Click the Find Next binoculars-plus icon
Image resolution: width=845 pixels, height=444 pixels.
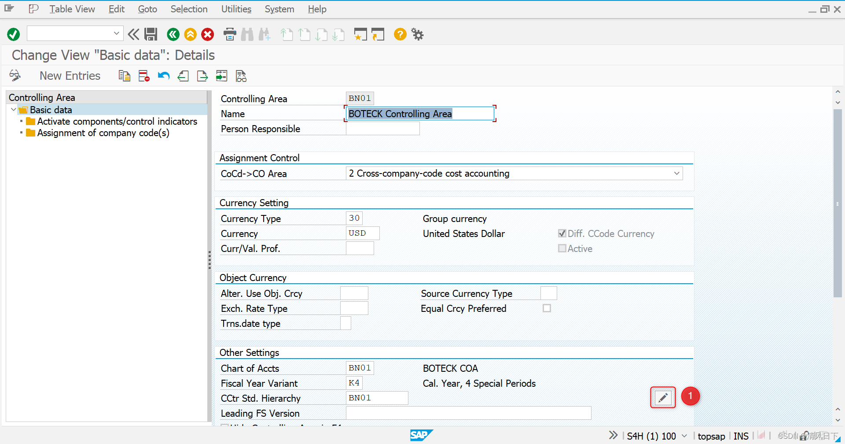[x=265, y=34]
